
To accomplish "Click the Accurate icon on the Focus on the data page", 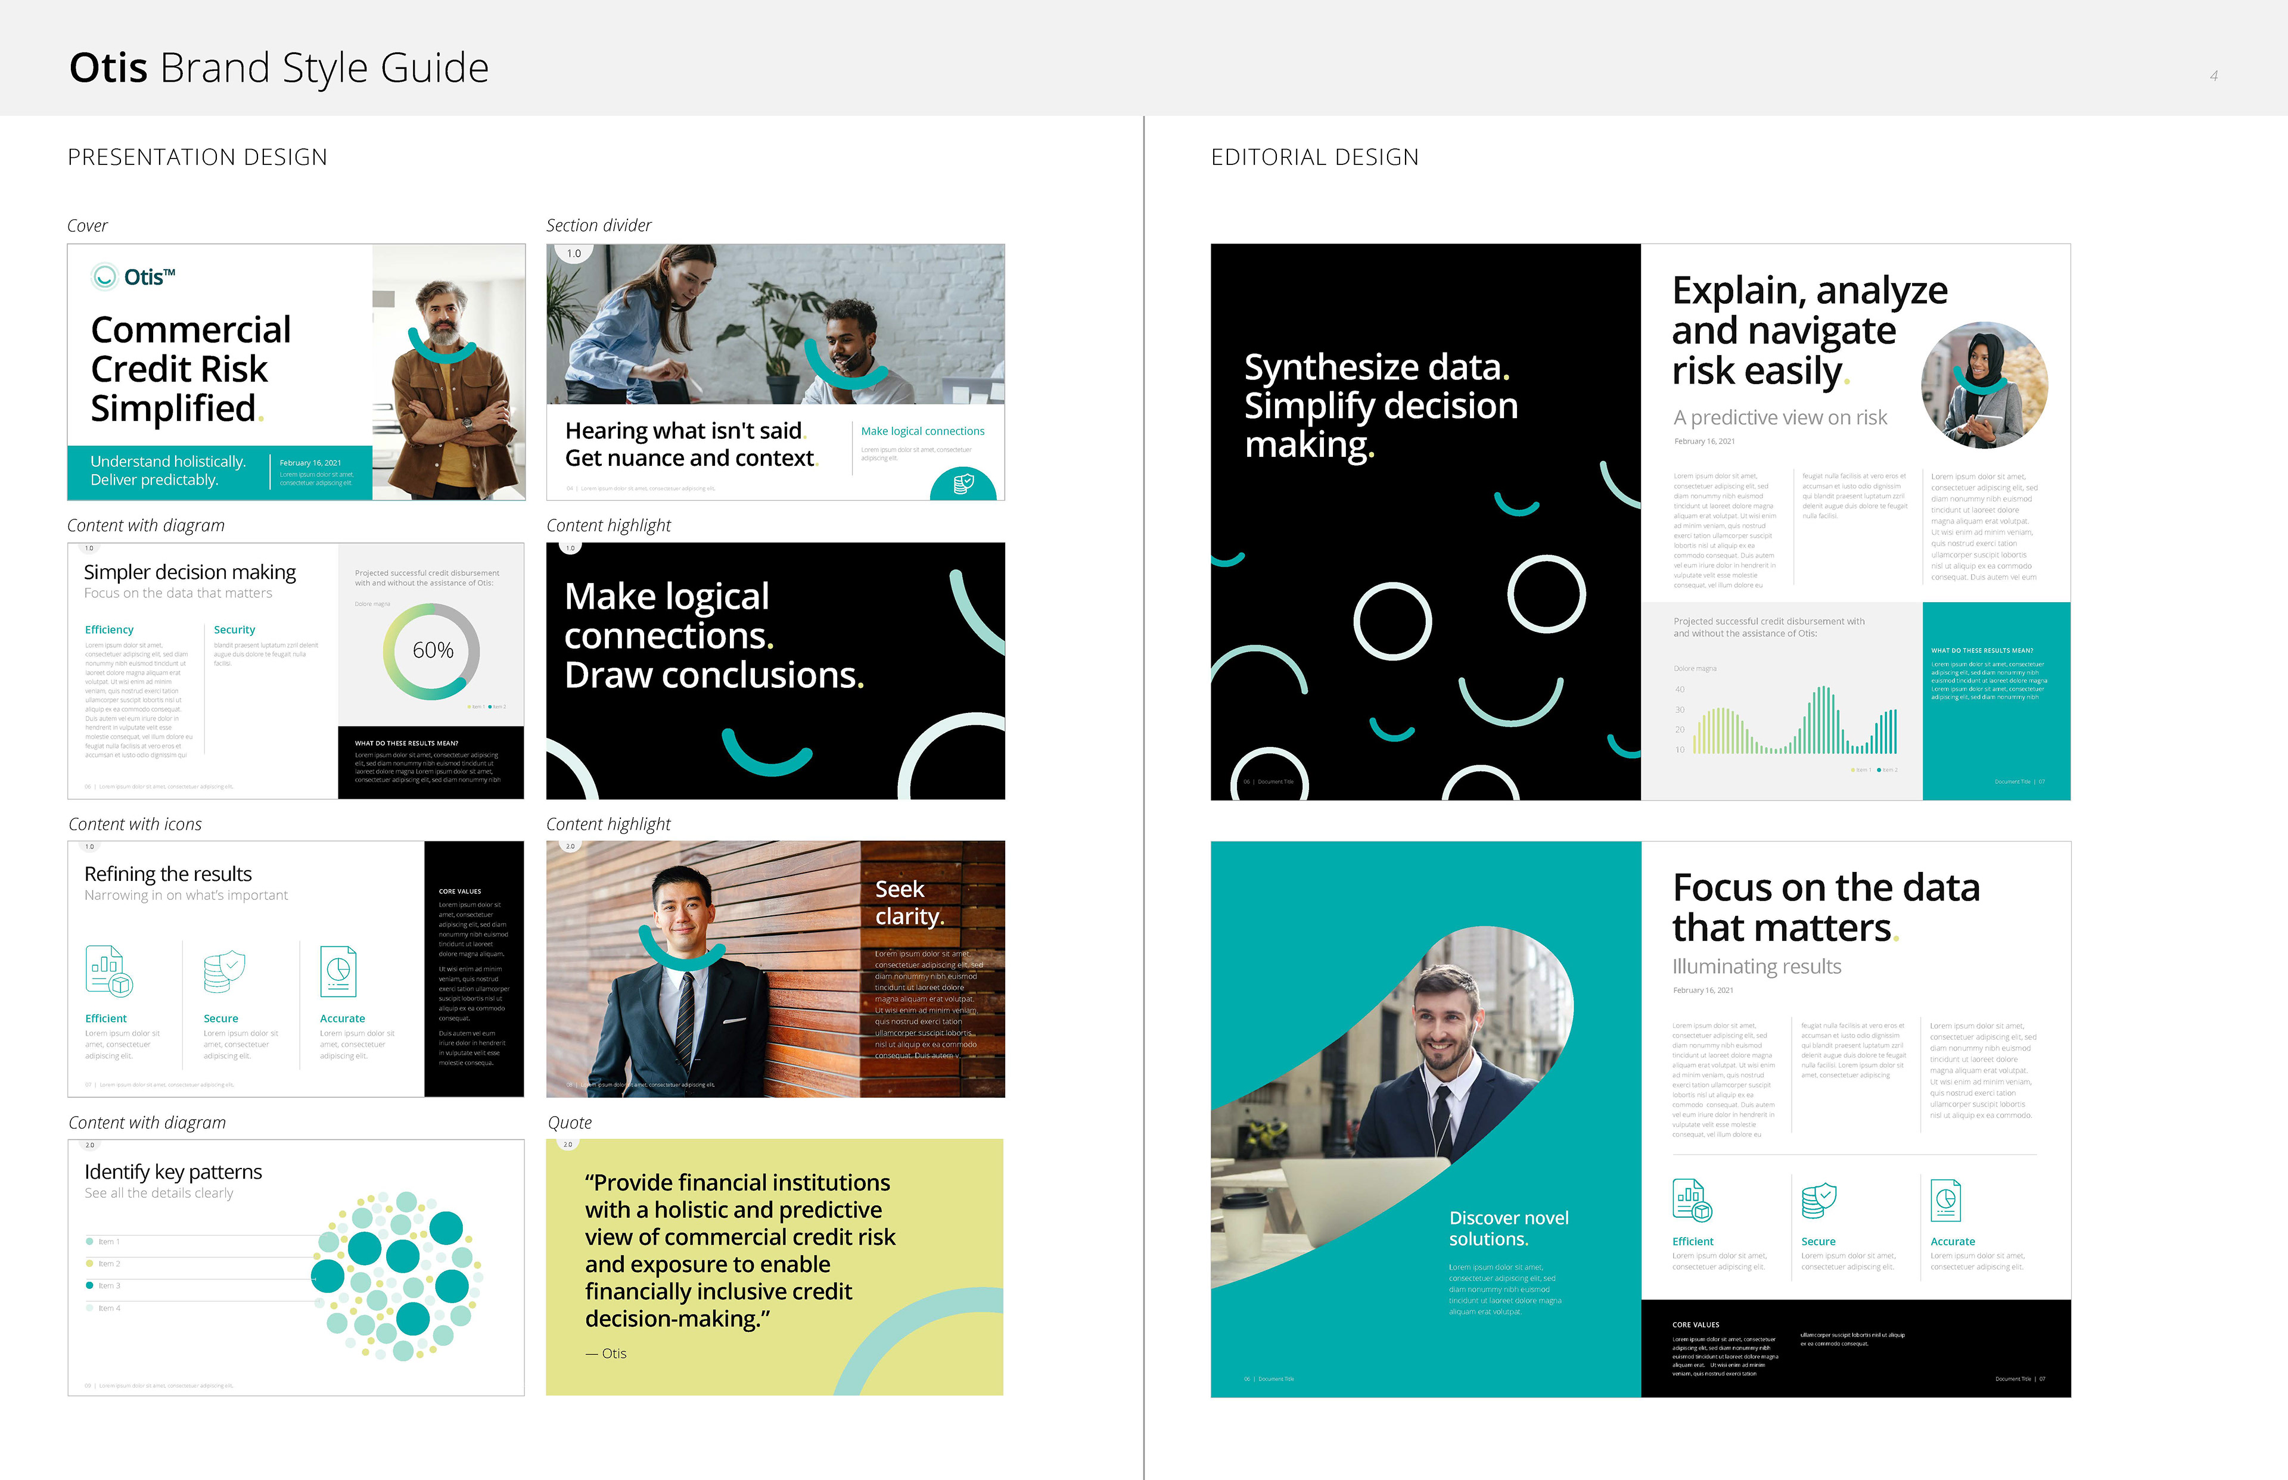I will coord(1946,1199).
